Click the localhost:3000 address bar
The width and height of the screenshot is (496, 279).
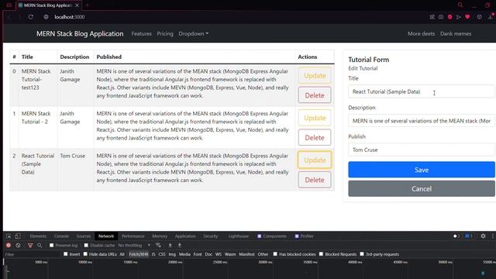[69, 17]
